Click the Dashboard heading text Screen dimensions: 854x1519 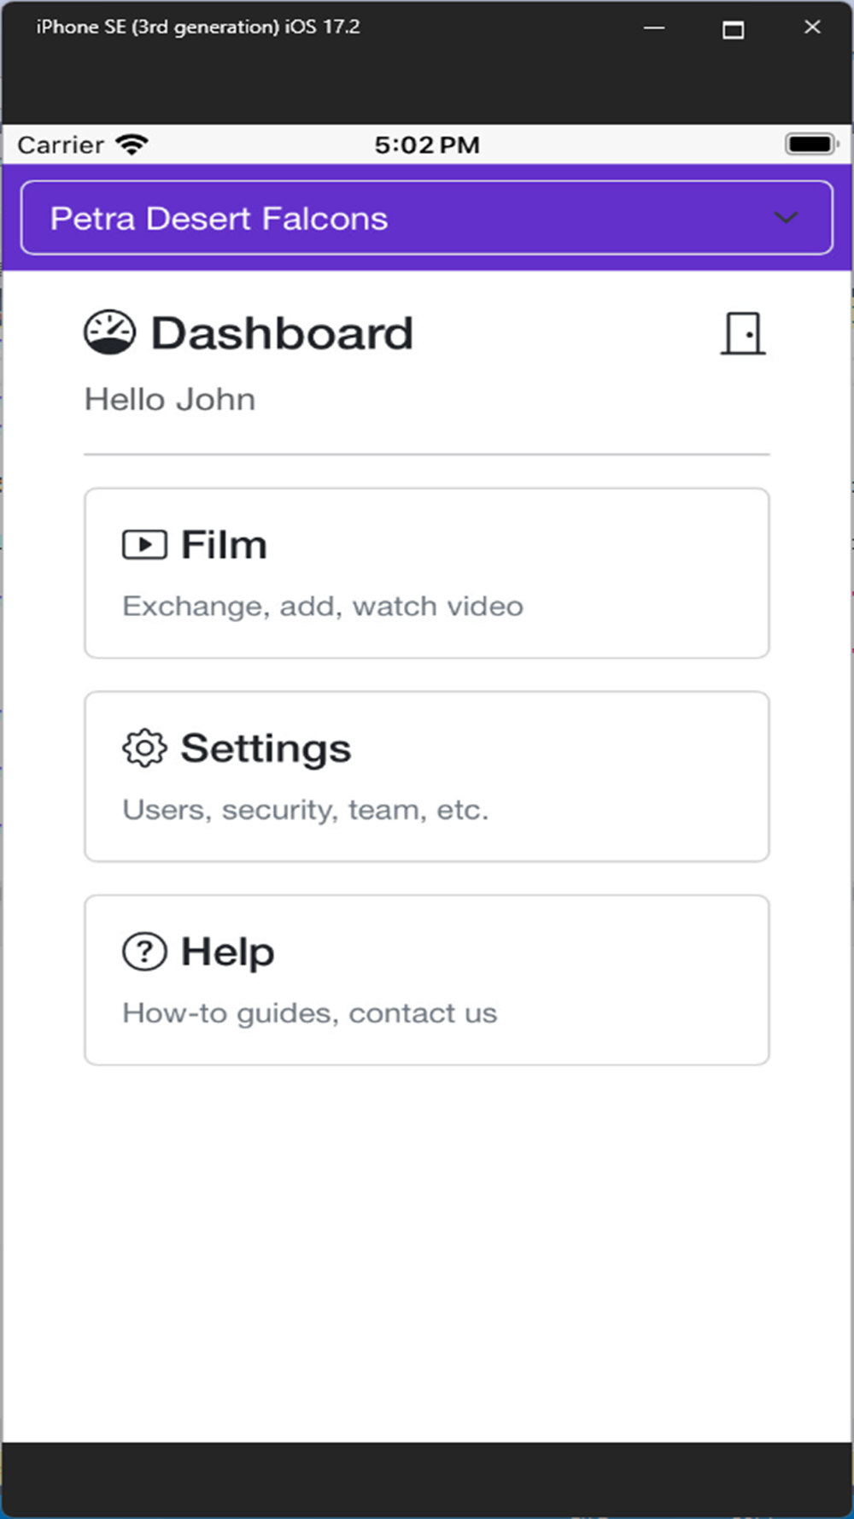point(282,332)
